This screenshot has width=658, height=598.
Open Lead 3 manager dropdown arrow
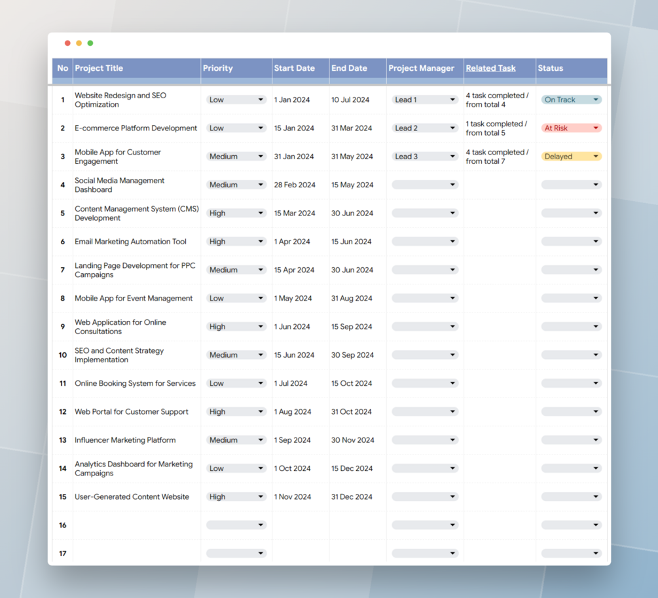(x=452, y=157)
